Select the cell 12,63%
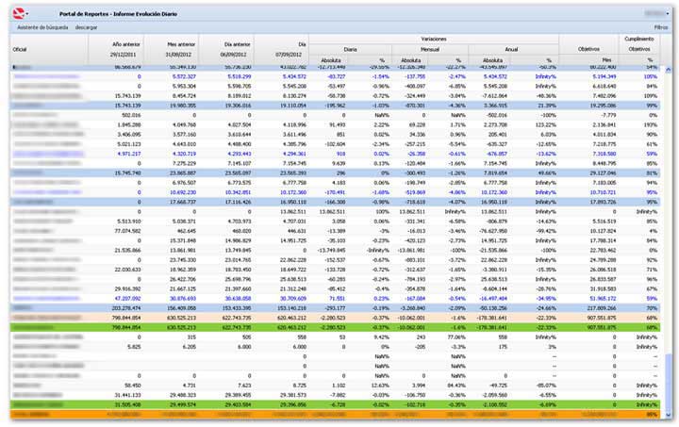 381,386
